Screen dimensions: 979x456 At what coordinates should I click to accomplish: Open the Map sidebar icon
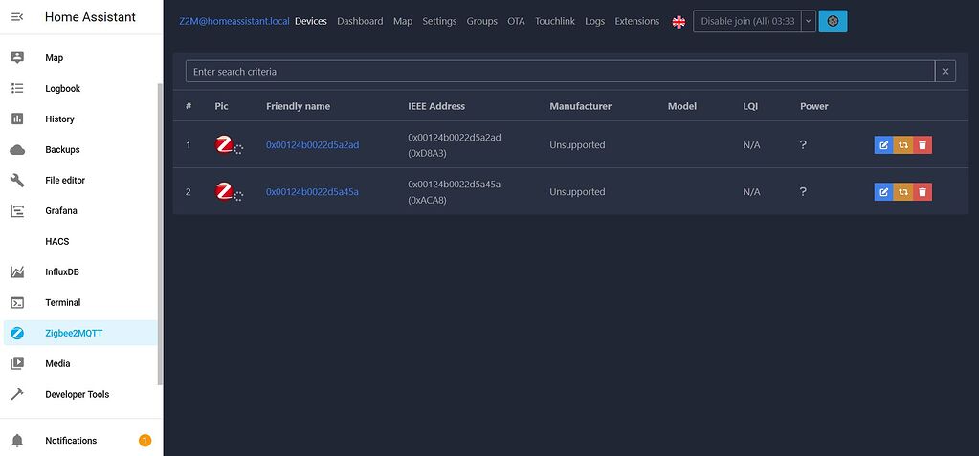pyautogui.click(x=17, y=57)
